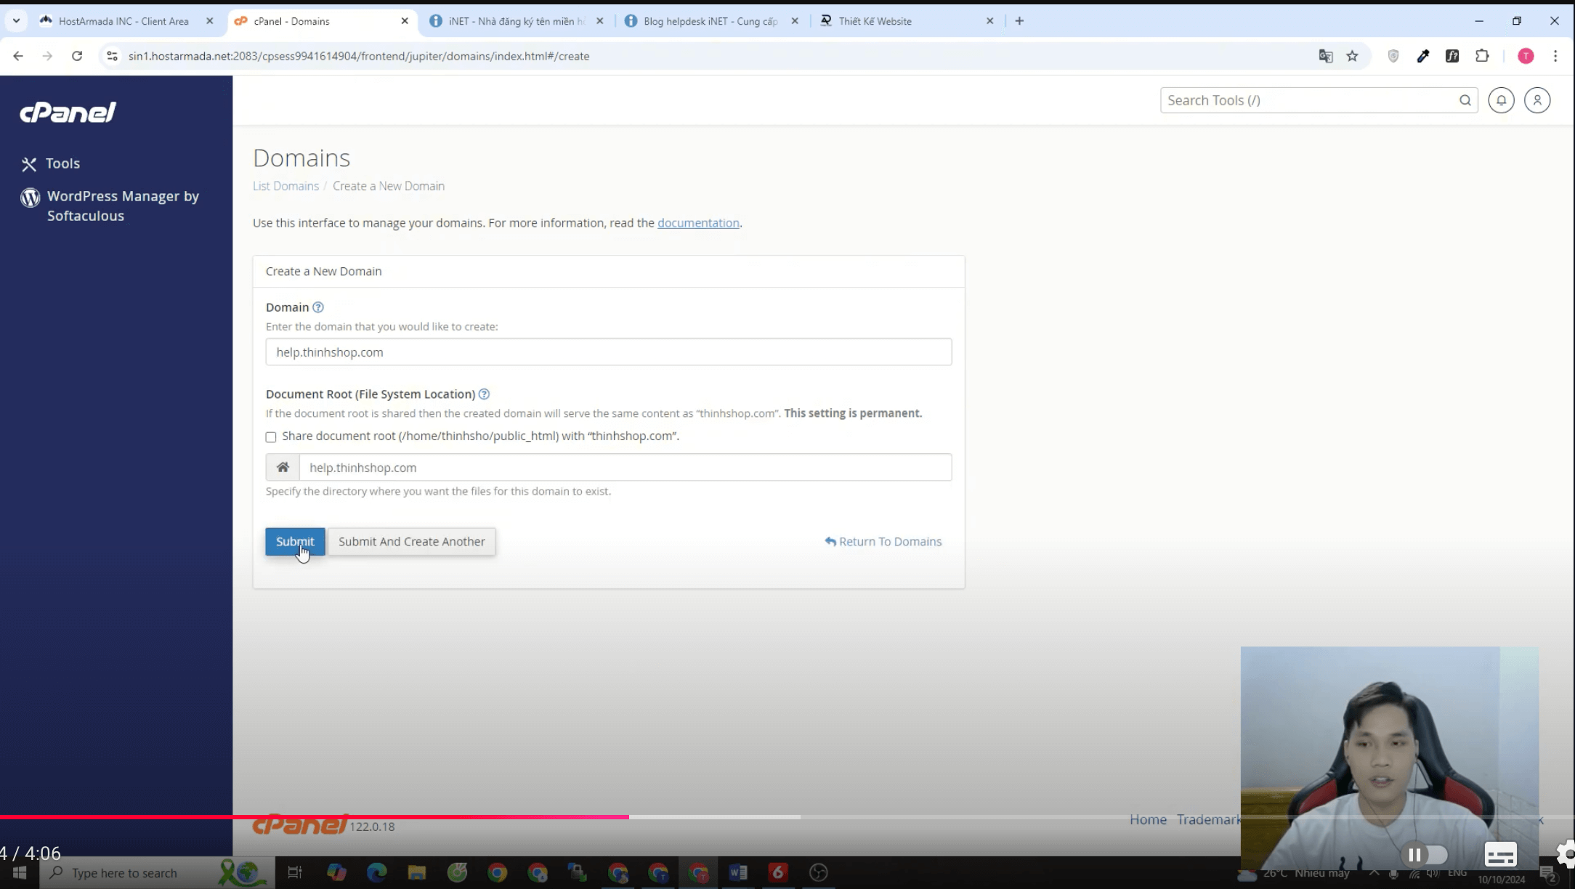Screen dimensions: 1575x889
Task: Open the notifications bell in cPanel header
Action: click(x=1501, y=100)
